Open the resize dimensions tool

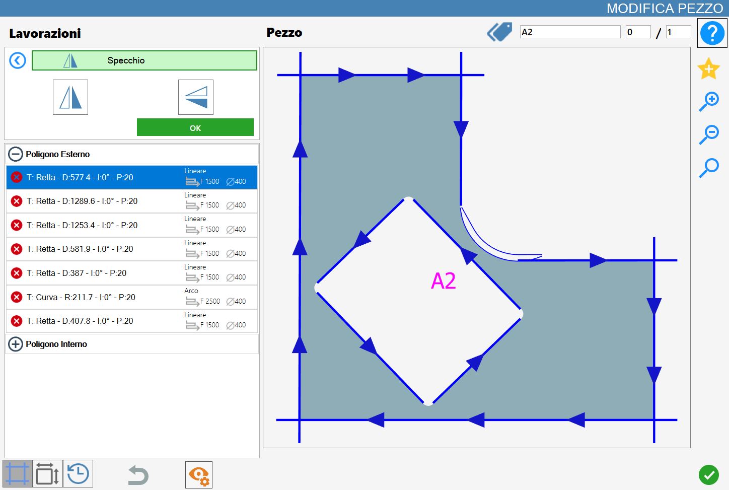coord(48,474)
